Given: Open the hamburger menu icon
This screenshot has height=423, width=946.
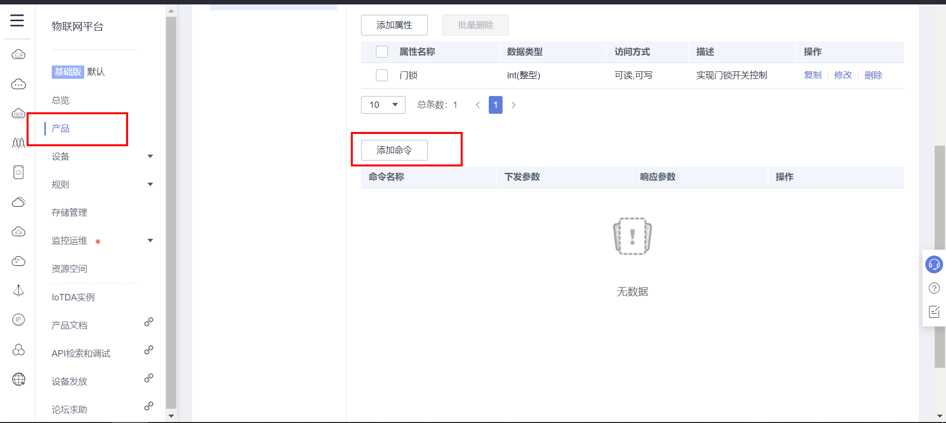Looking at the screenshot, I should click(17, 20).
